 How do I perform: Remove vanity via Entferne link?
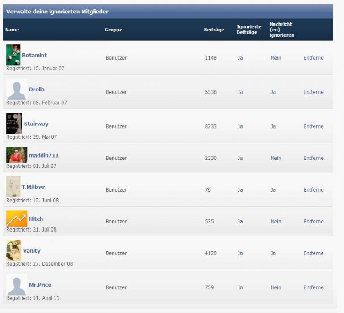(x=314, y=253)
